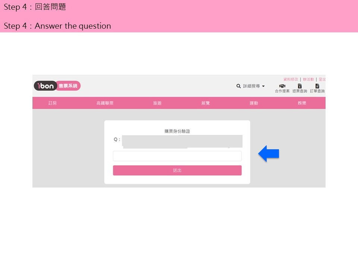Select the 高鐵聯票 navigation tab
The image size is (358, 268).
[105, 103]
